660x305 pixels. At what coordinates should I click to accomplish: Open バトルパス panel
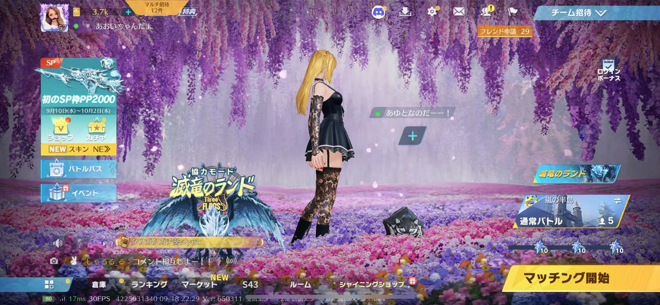[78, 169]
